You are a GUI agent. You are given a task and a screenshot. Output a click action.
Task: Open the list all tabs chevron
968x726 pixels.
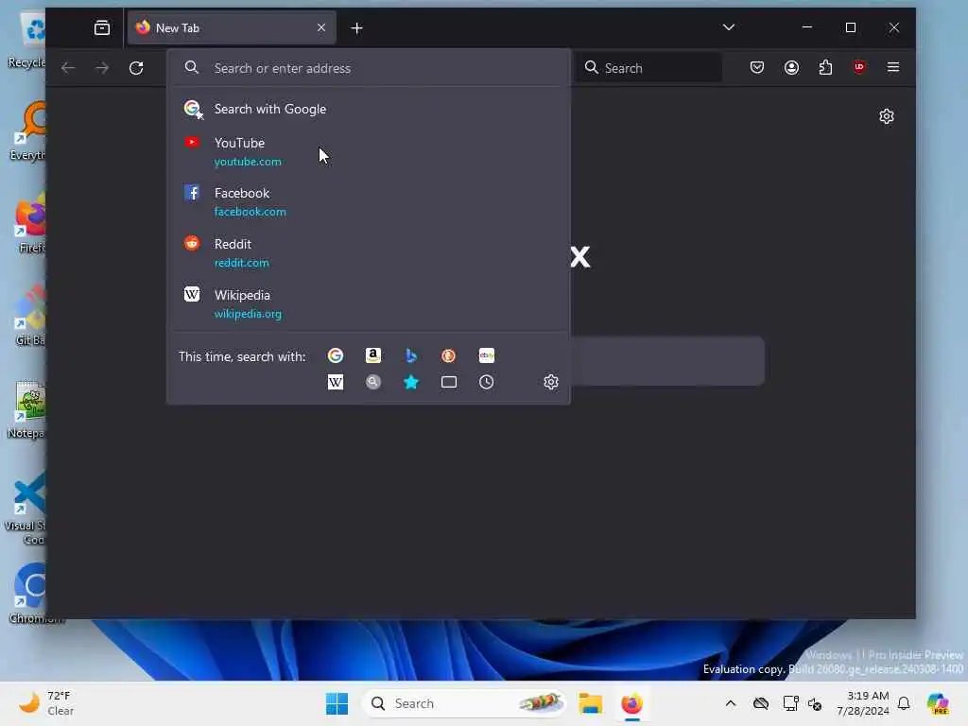pos(729,27)
